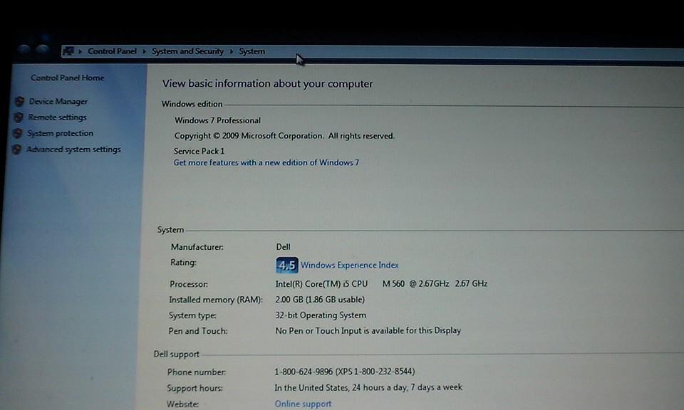
Task: Select Control Panel in address breadcrumb
Action: pos(112,51)
